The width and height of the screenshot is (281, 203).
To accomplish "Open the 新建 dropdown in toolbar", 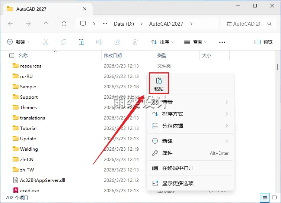I will pyautogui.click(x=18, y=42).
